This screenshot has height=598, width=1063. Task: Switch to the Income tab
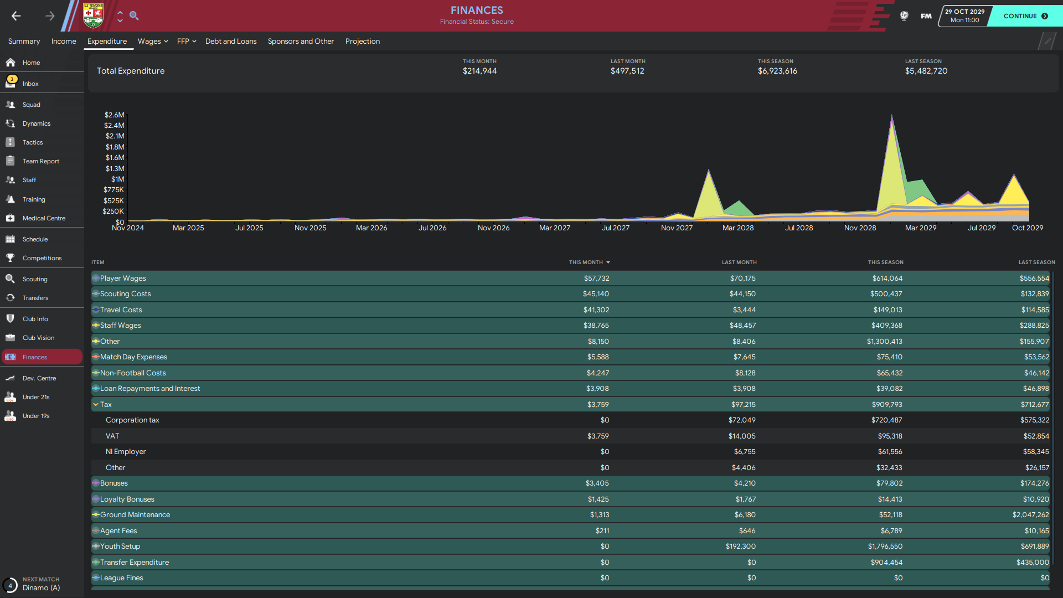pos(64,41)
